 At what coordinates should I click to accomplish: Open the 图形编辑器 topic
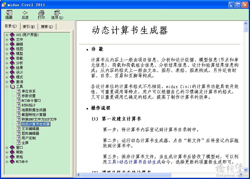(x=30, y=134)
